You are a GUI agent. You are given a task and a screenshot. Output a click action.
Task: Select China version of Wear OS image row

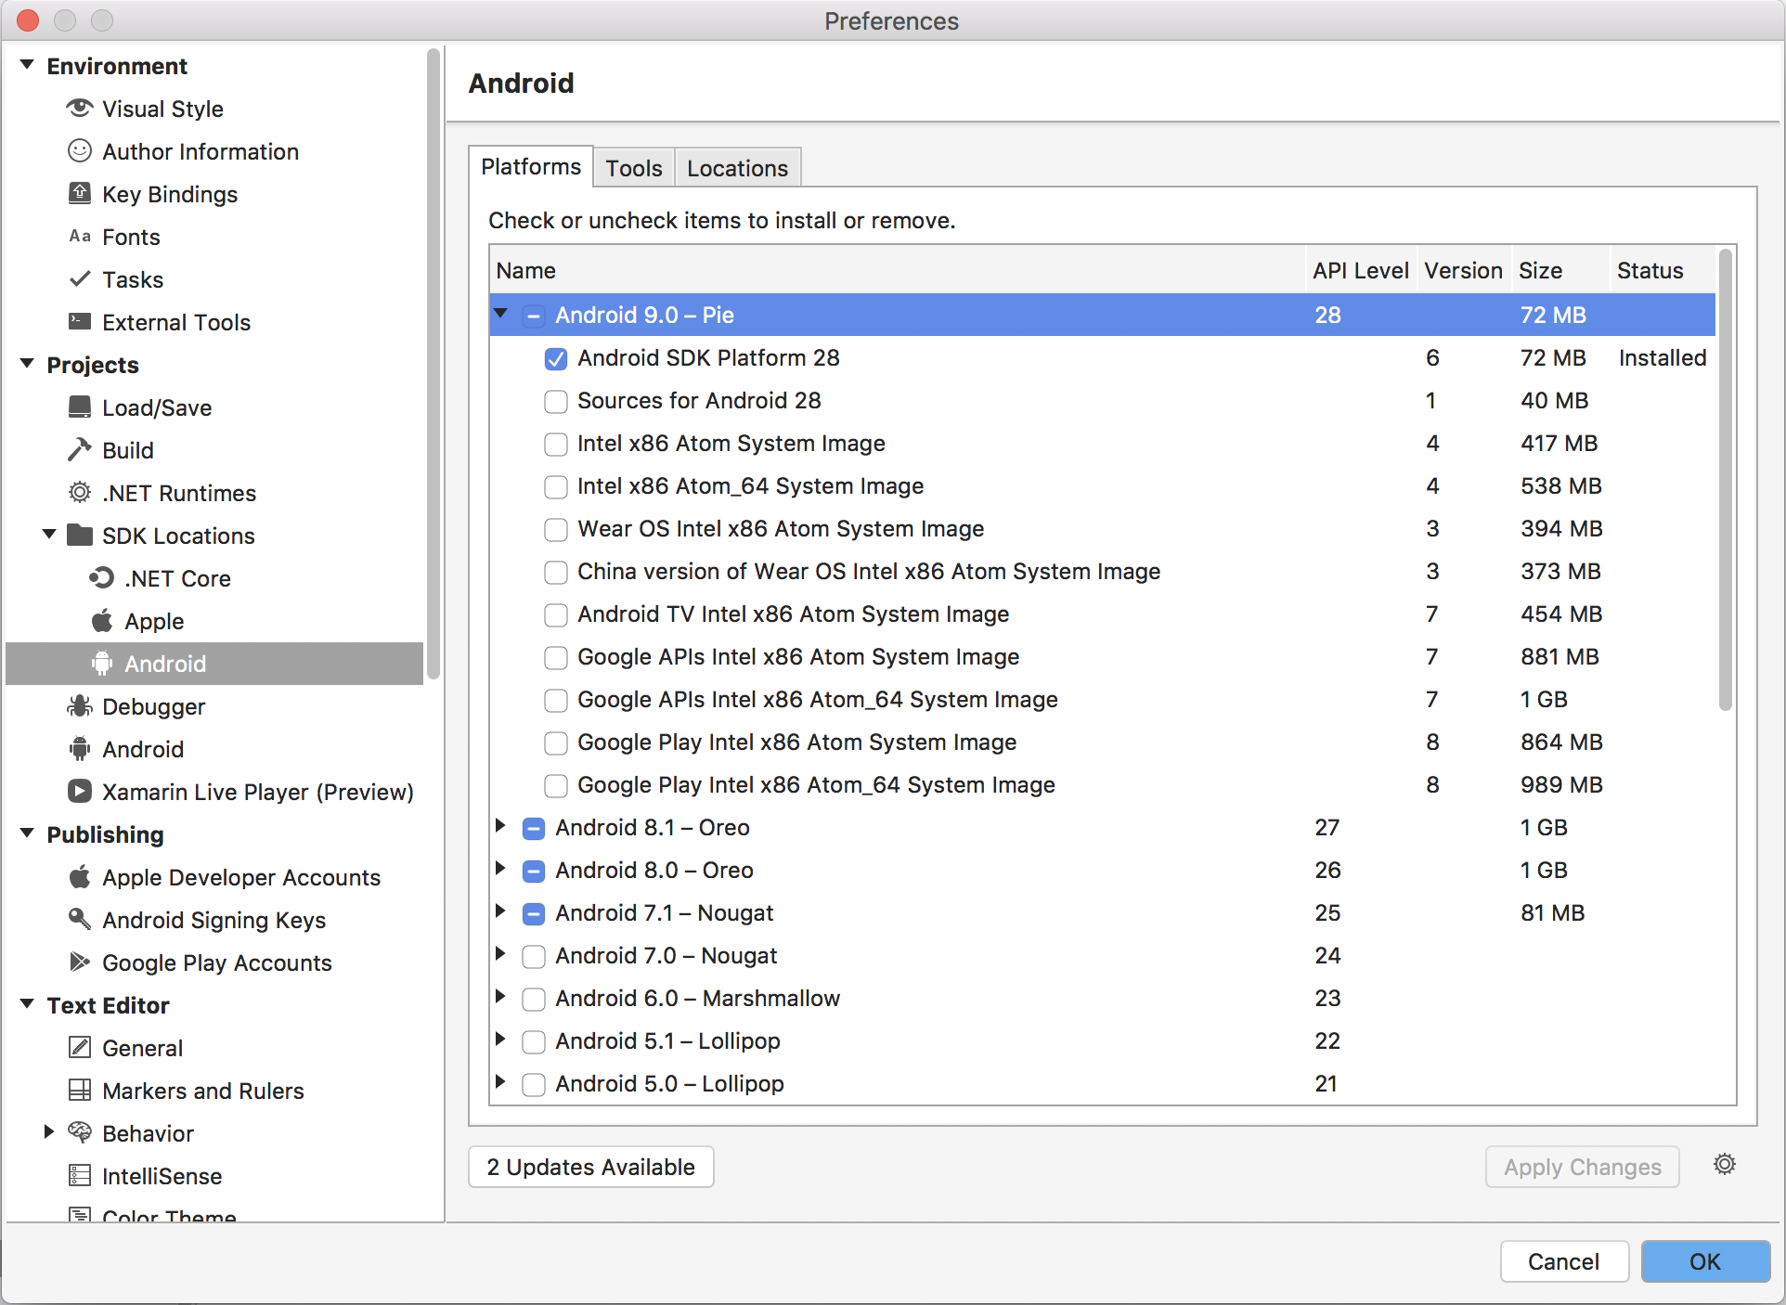[1102, 572]
